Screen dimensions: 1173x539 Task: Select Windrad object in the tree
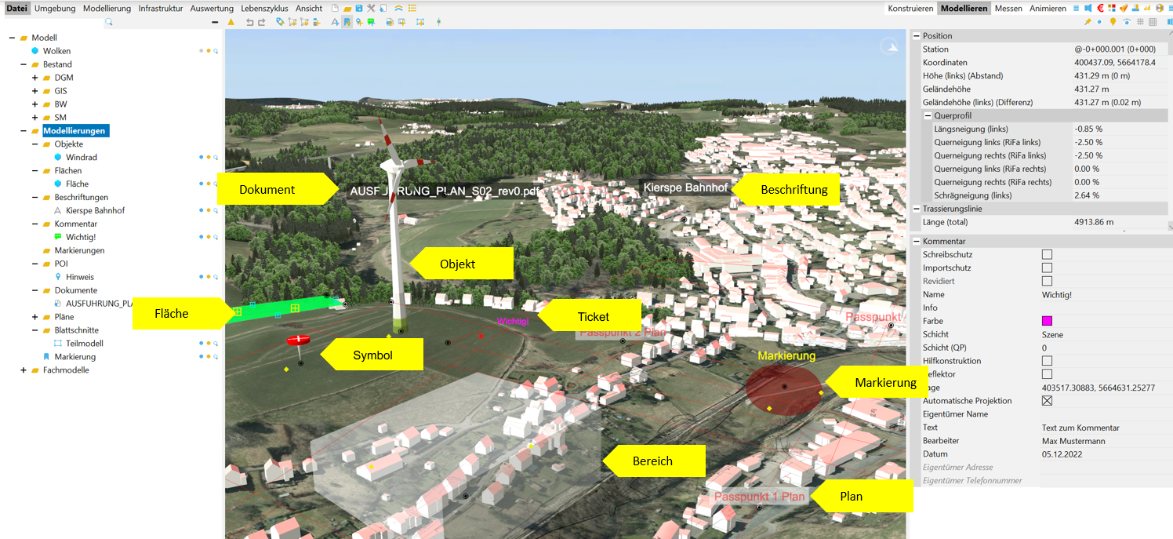click(82, 158)
